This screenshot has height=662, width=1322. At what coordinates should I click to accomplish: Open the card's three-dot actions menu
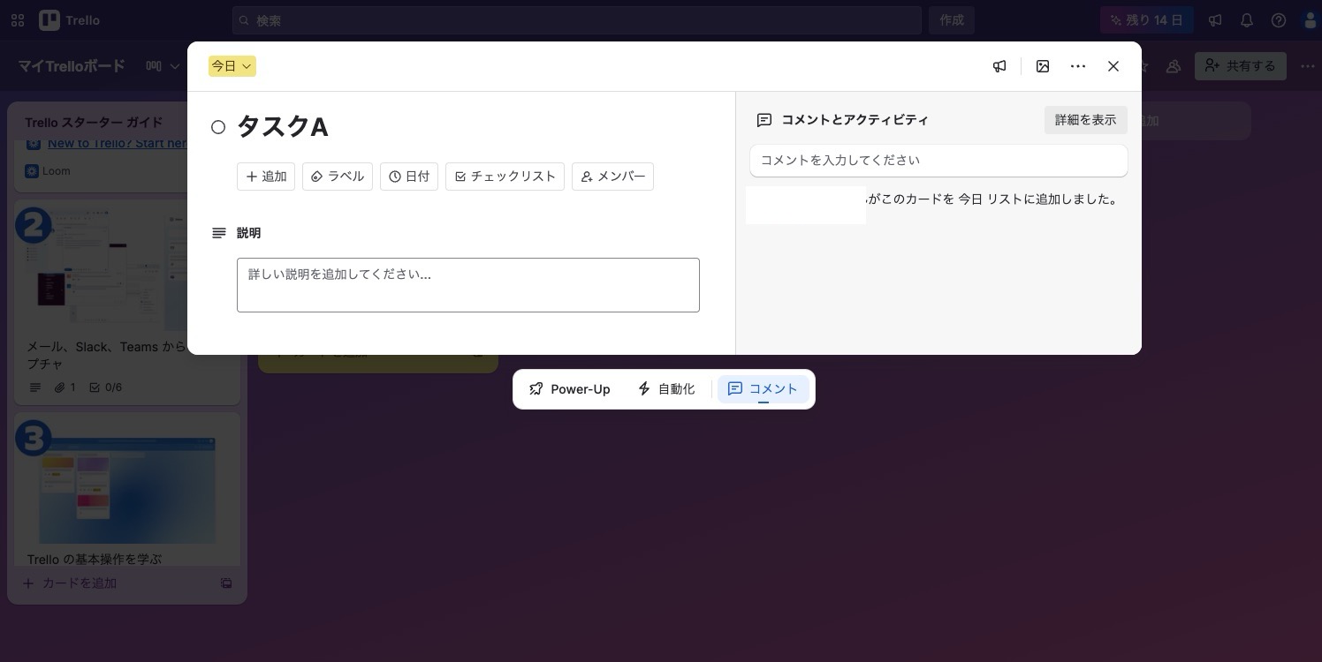coord(1078,66)
